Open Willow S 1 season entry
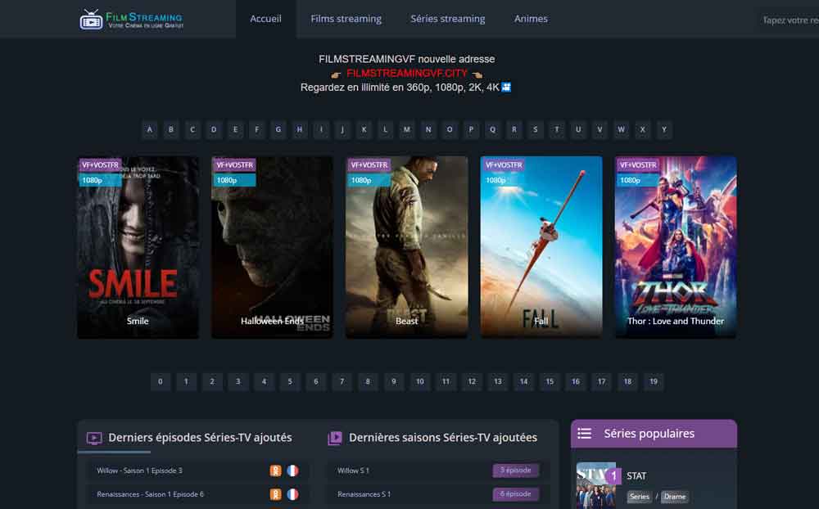The width and height of the screenshot is (819, 509). coord(353,471)
